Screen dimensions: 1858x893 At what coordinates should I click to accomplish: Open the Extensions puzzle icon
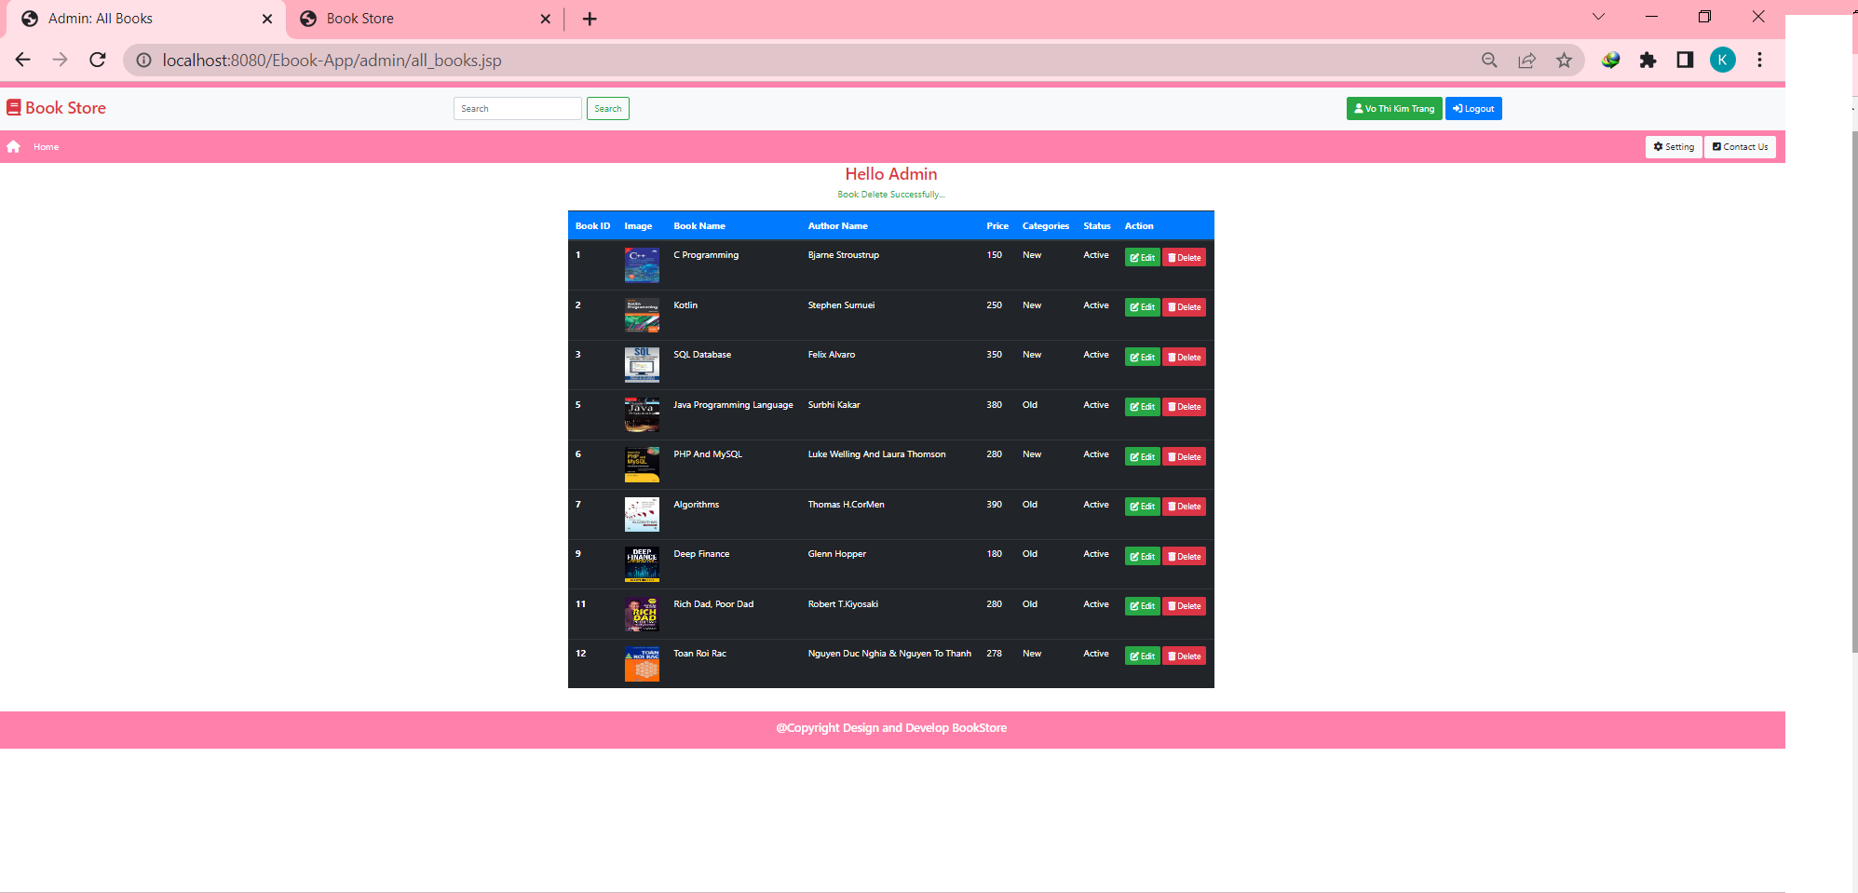pyautogui.click(x=1648, y=60)
